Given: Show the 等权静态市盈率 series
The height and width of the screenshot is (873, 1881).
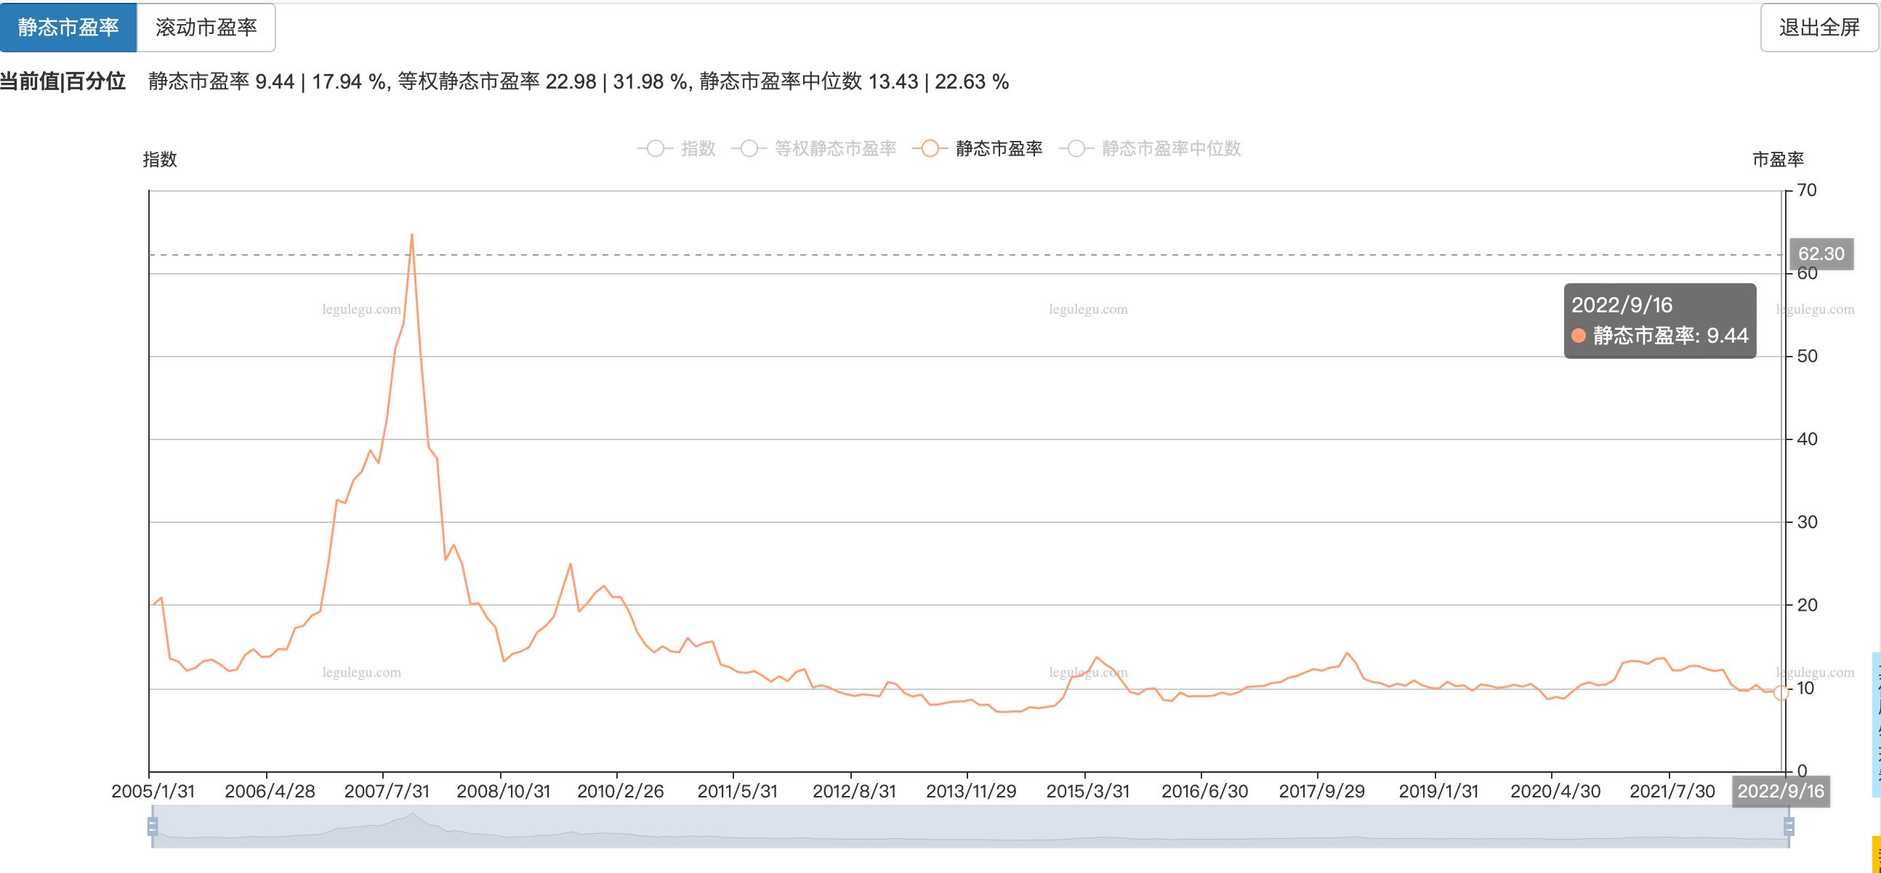Looking at the screenshot, I should coord(832,149).
